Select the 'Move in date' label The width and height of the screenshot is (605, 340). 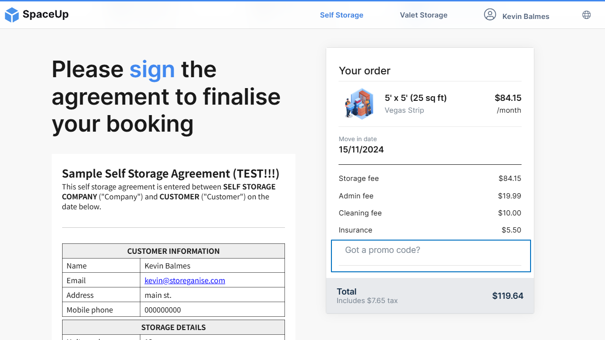click(358, 139)
